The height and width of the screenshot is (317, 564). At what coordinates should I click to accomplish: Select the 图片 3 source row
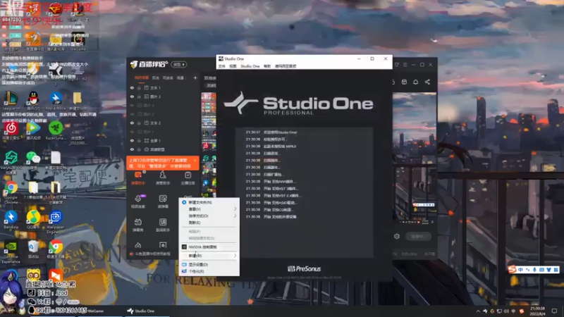pos(164,97)
